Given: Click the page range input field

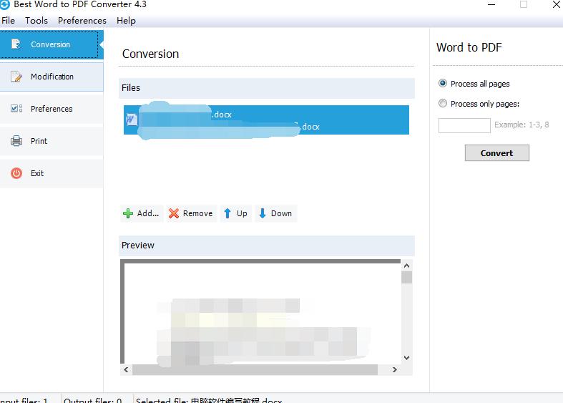Looking at the screenshot, I should tap(464, 125).
